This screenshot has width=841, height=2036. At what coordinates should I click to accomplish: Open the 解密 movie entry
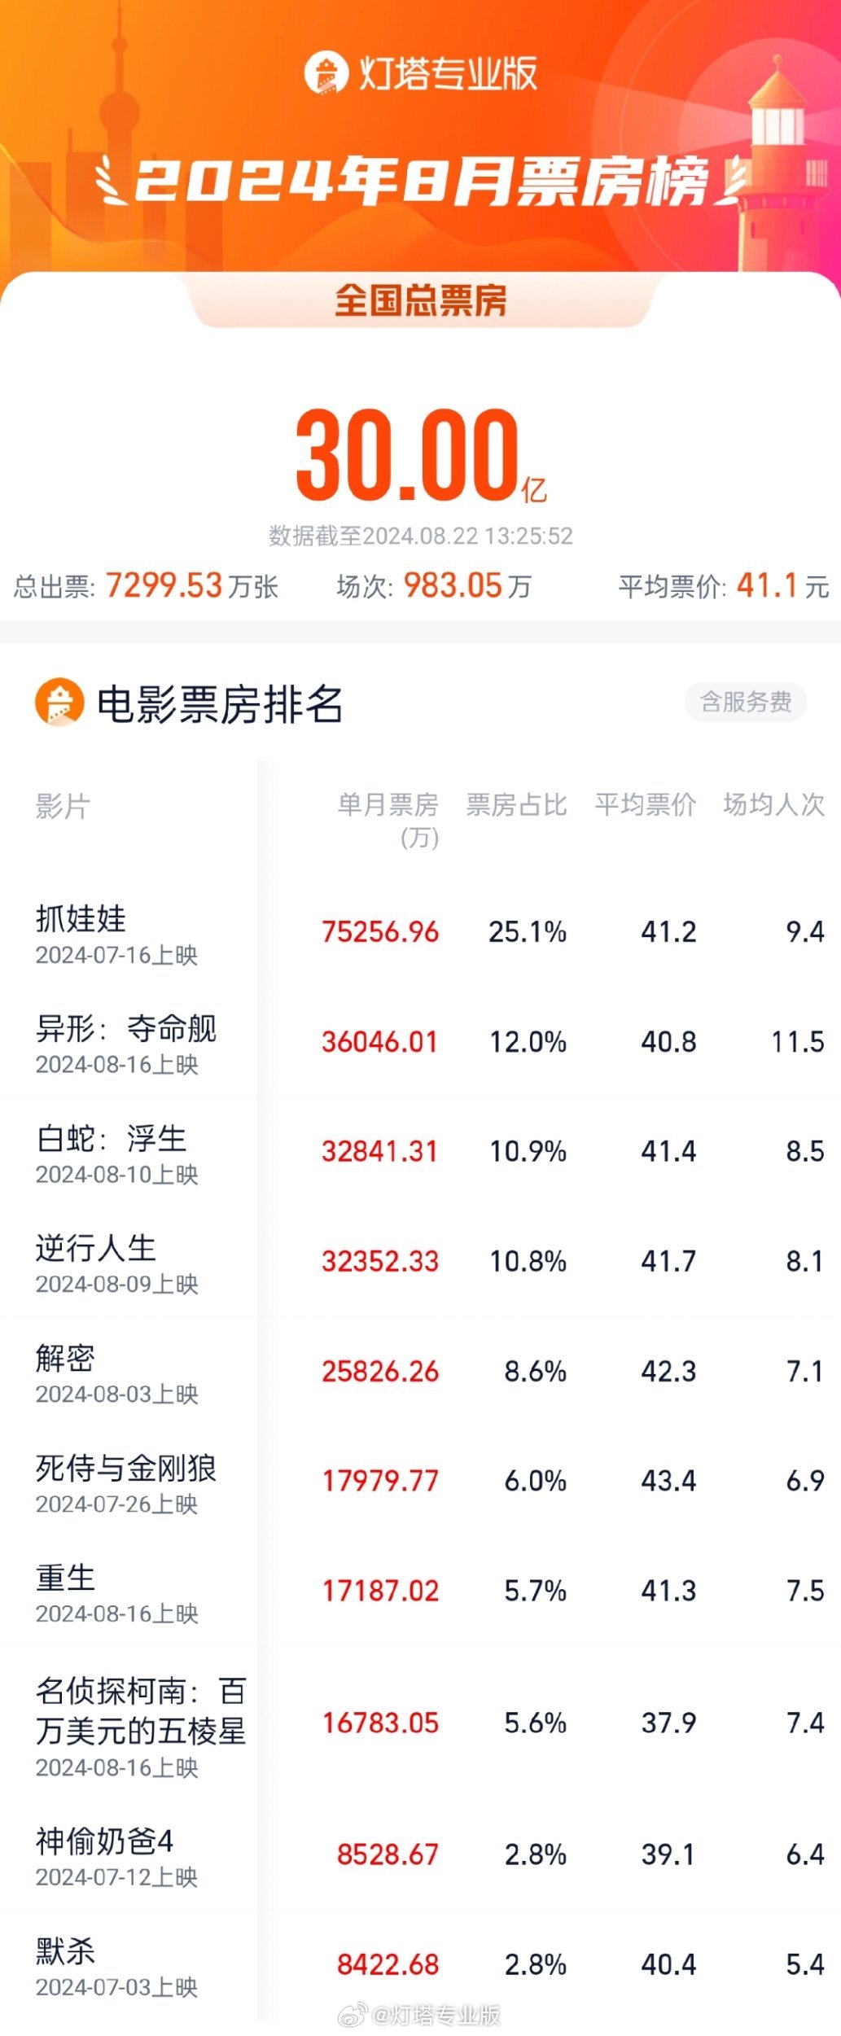click(x=66, y=1358)
